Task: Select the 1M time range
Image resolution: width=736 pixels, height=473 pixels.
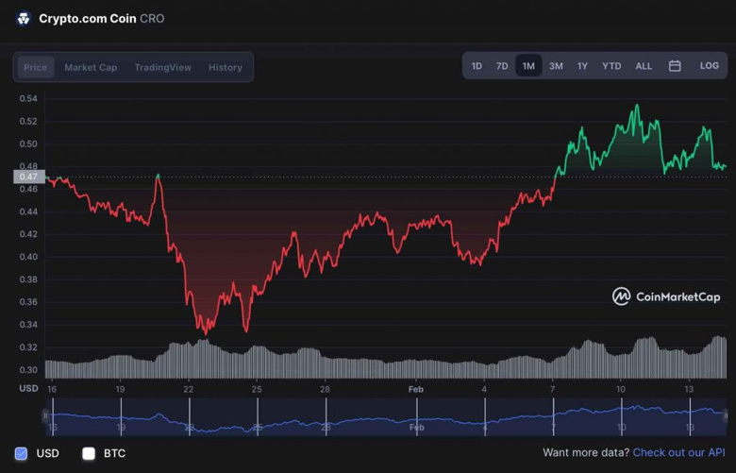Action: (x=528, y=66)
